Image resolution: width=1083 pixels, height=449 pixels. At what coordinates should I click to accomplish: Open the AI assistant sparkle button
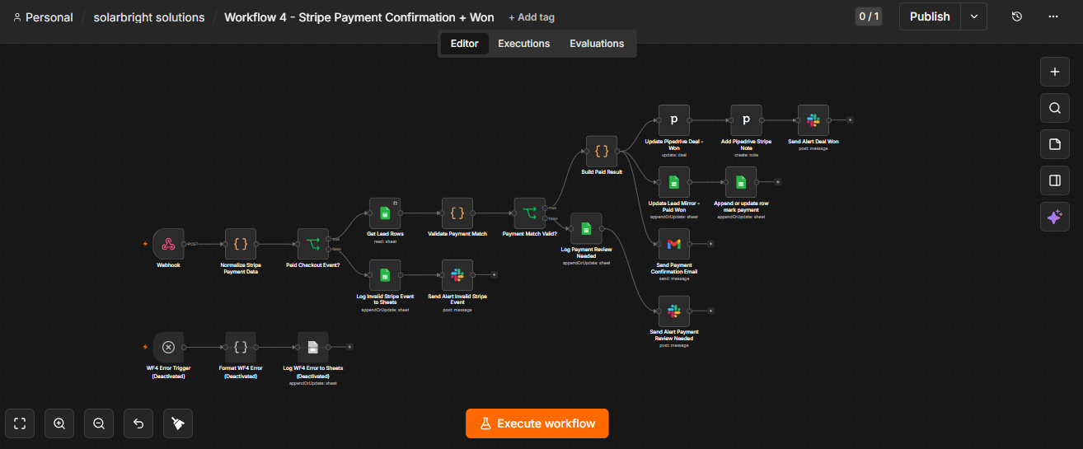1054,217
